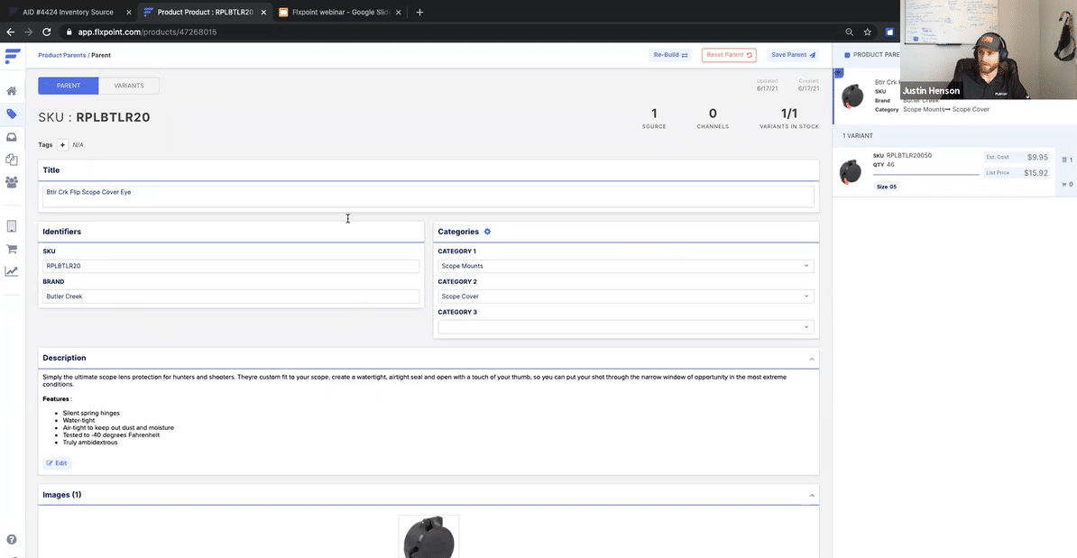The height and width of the screenshot is (558, 1077).
Task: Click the CHANNELS count stat
Action: coord(713,118)
